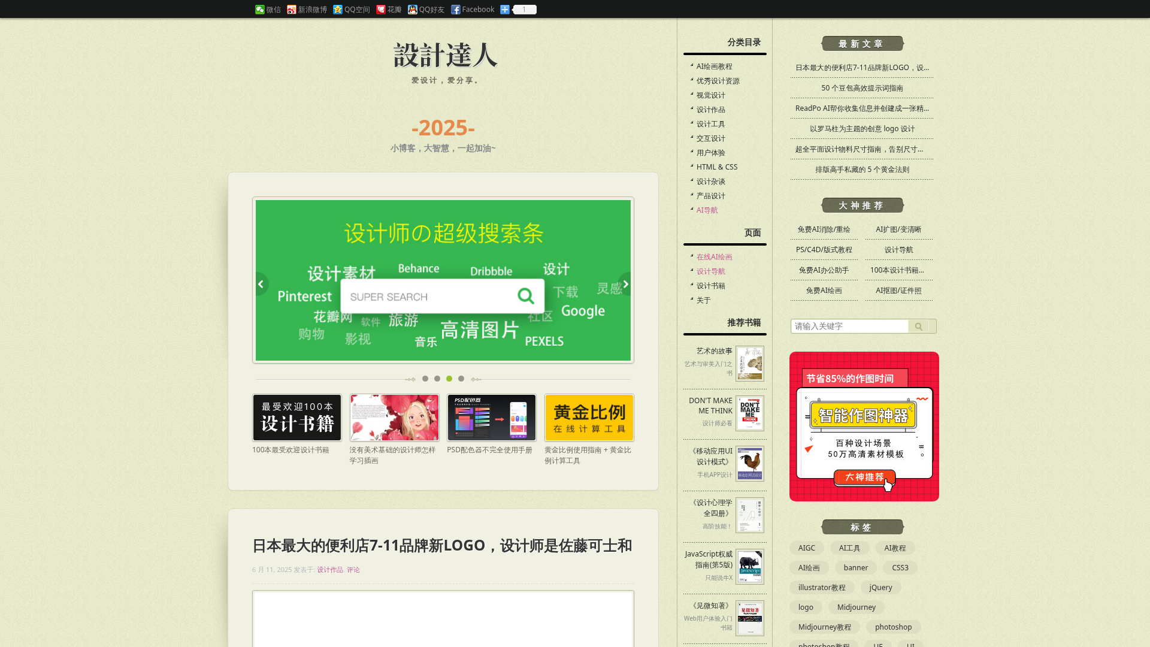Share to 花瓣 (Huaban) icon
Image resolution: width=1150 pixels, height=647 pixels.
click(381, 10)
